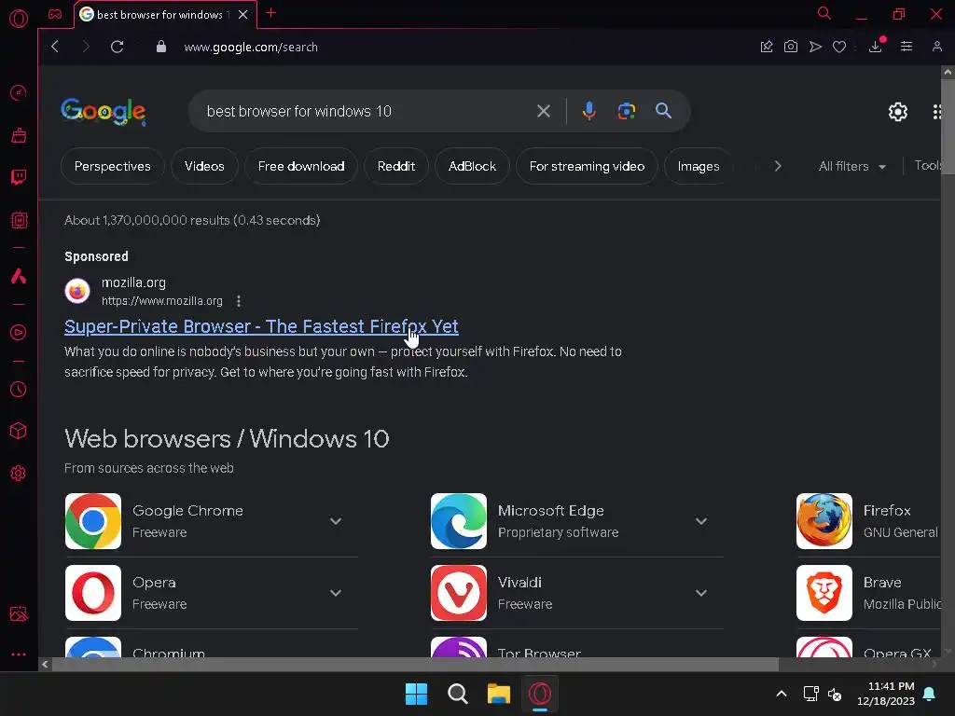Open the notification bell in taskbar
Image resolution: width=955 pixels, height=716 pixels.
[930, 694]
